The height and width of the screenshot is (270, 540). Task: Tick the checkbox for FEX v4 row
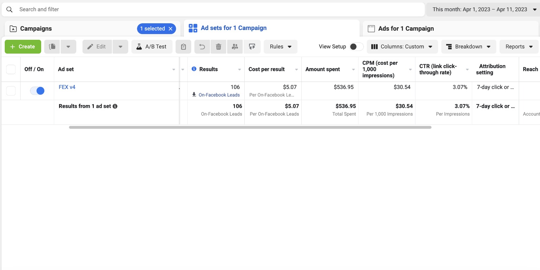pyautogui.click(x=11, y=91)
